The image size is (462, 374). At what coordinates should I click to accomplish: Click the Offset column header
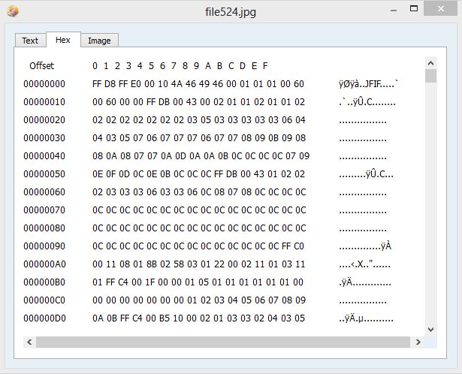[x=42, y=66]
